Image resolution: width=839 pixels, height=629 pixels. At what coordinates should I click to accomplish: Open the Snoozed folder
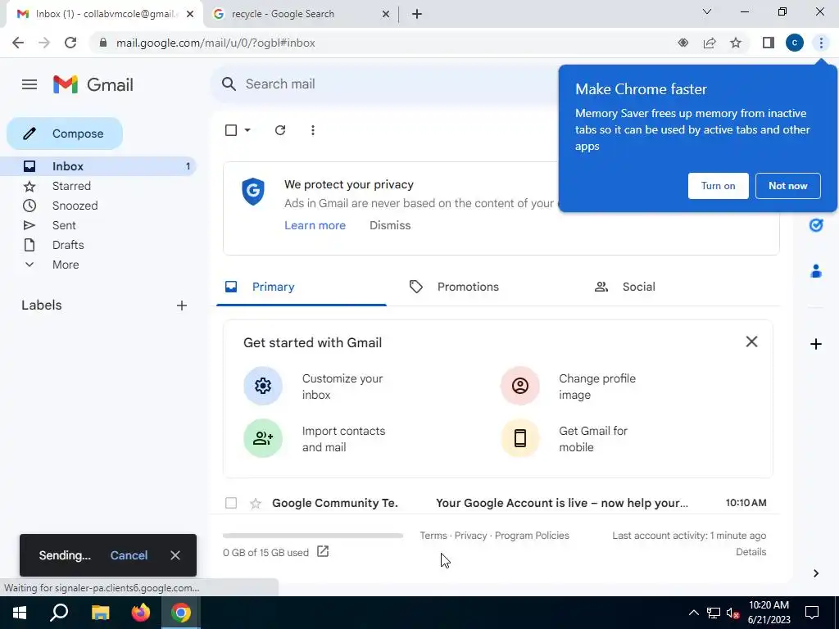pos(75,206)
